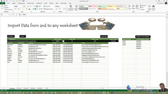Click the AutoSum sigma icon
The height and width of the screenshot is (94, 168).
coord(141,5)
